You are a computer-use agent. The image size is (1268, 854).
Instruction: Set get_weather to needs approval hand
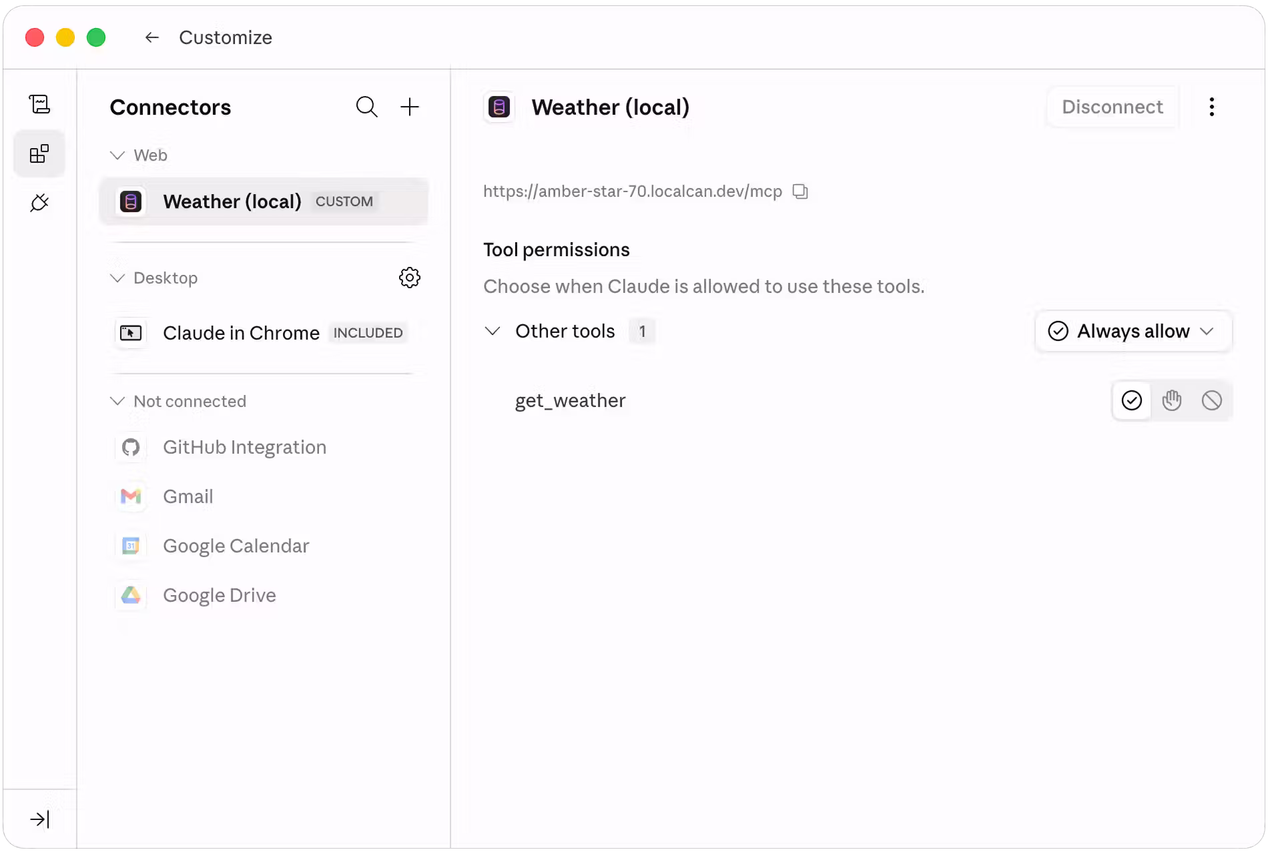(x=1172, y=400)
